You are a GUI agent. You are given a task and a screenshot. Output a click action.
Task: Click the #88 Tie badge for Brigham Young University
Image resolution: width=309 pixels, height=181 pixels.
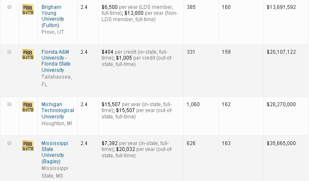[x=28, y=9]
